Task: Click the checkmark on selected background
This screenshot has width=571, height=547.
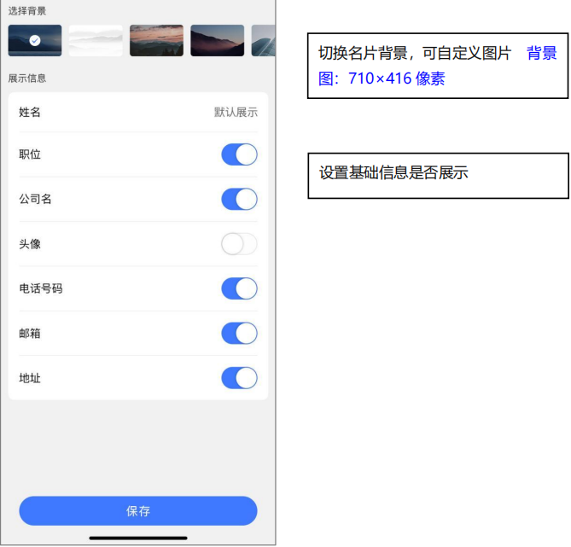Action: click(x=35, y=40)
